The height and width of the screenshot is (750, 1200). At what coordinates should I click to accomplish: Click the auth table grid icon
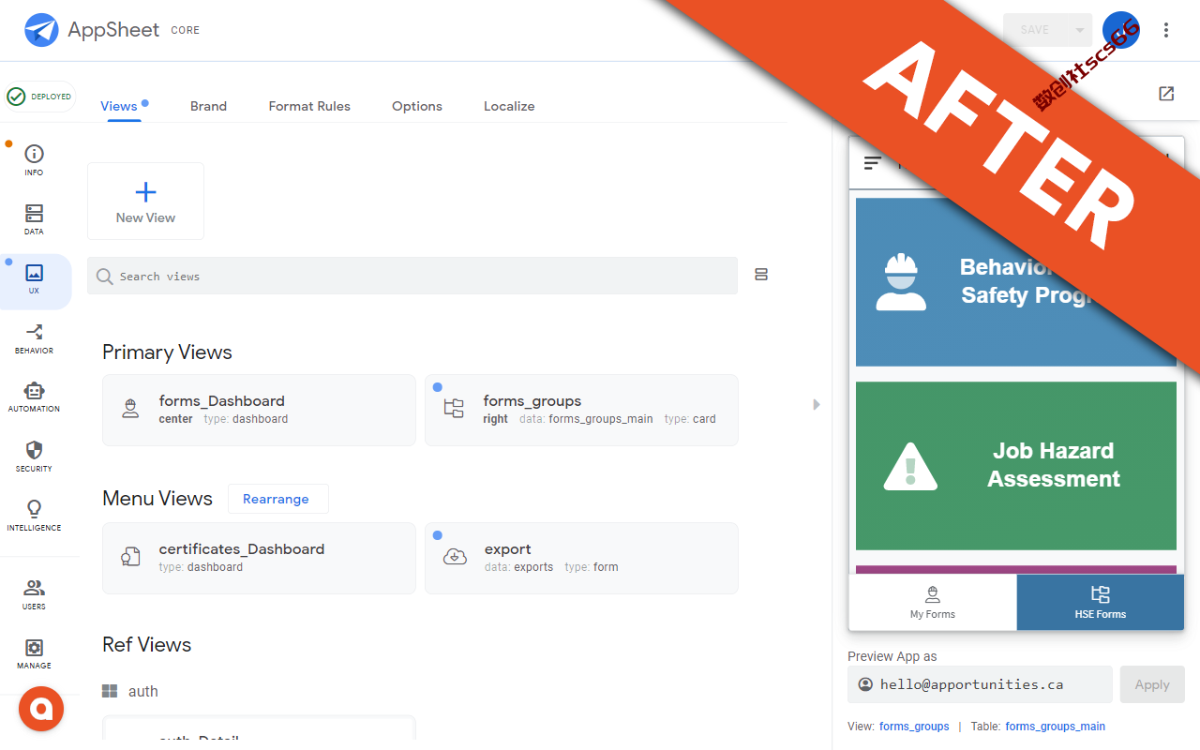(x=110, y=691)
